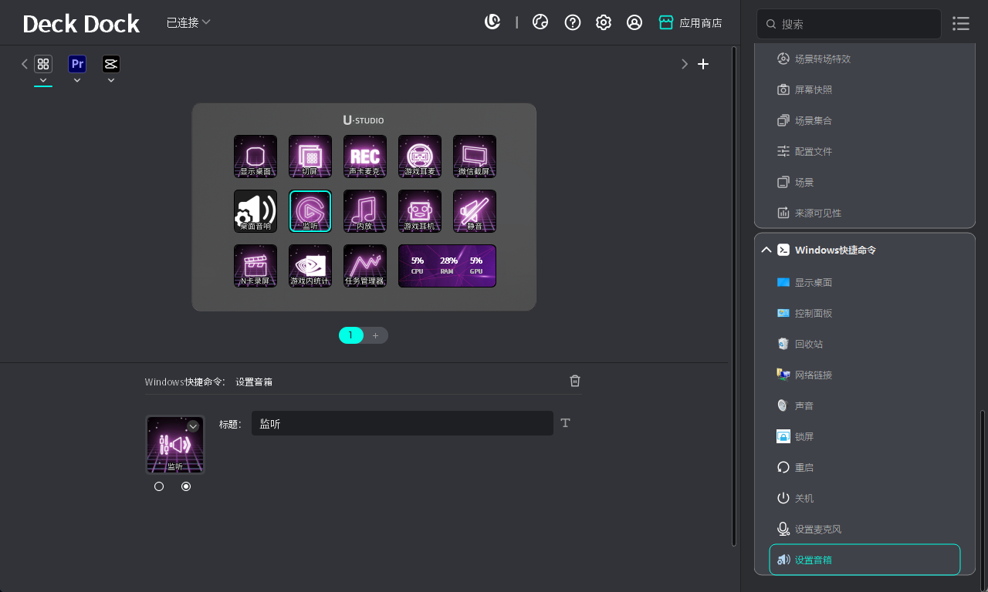The height and width of the screenshot is (592, 988).
Task: Select the left radio button under 监听 thumbnail
Action: click(x=159, y=486)
